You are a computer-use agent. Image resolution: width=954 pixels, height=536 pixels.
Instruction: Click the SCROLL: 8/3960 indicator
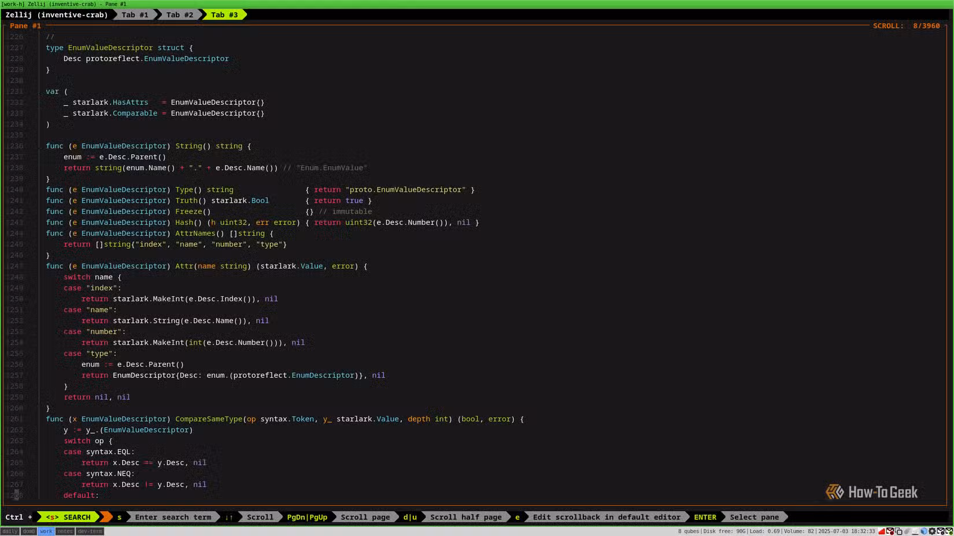point(906,26)
